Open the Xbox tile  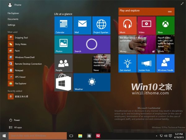(x=165, y=25)
